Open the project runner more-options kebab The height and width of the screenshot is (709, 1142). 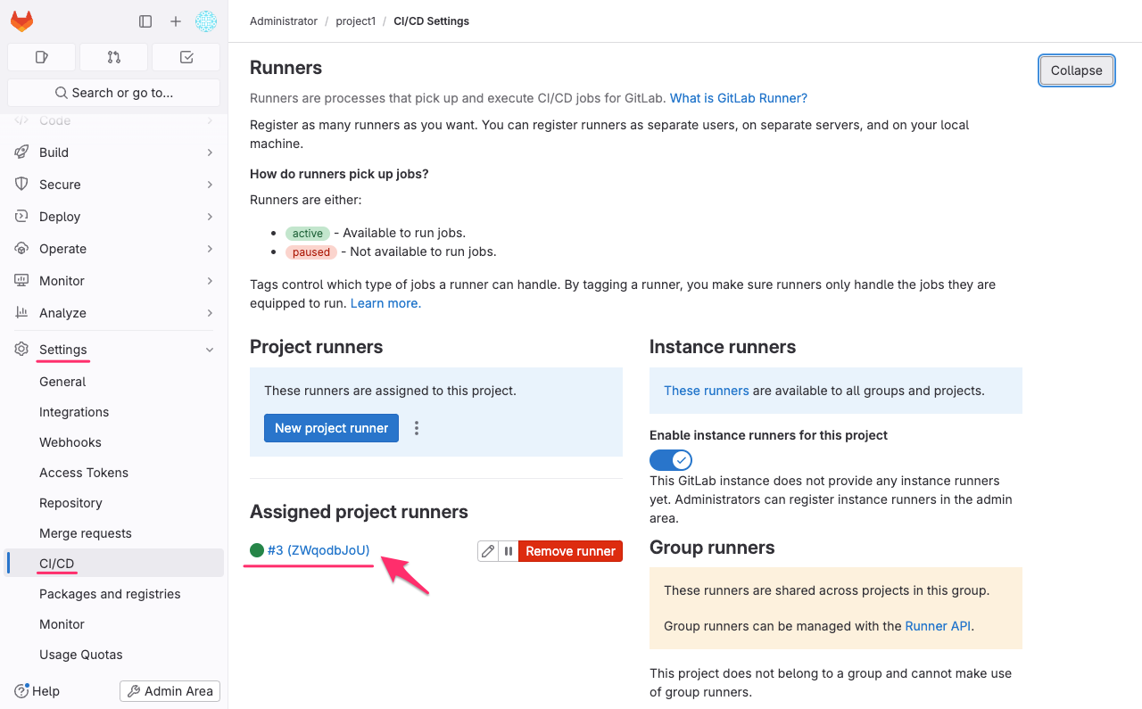click(x=417, y=428)
